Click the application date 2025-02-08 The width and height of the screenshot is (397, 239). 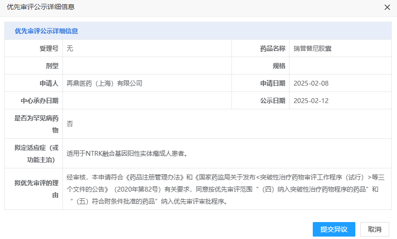click(x=311, y=83)
